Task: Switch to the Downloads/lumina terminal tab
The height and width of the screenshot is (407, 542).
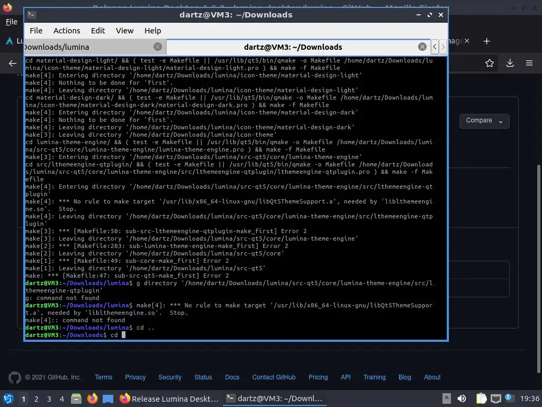Action: [x=95, y=47]
